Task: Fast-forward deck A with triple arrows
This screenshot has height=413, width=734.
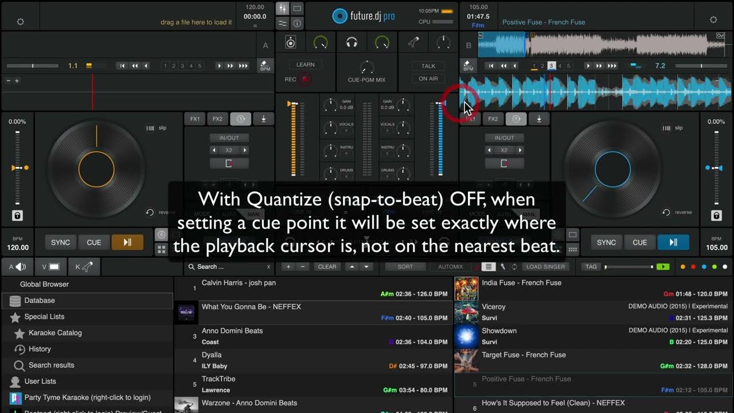Action: coord(243,66)
